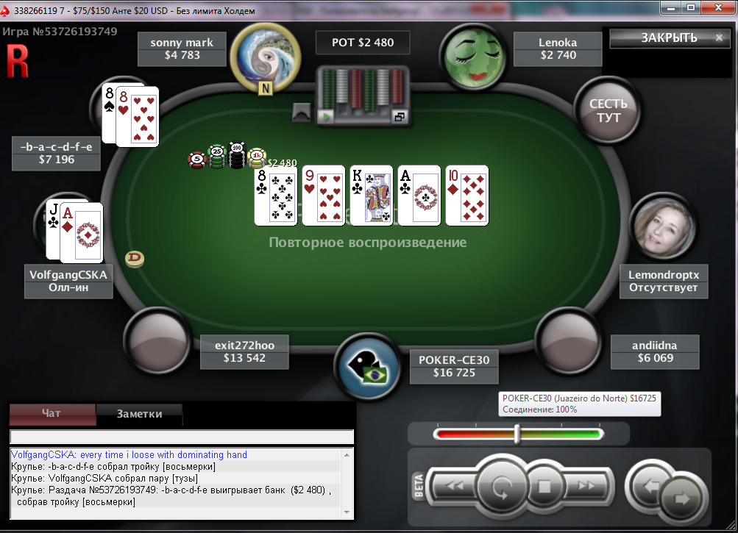Stop the hand replay playback
The height and width of the screenshot is (533, 738).
click(544, 486)
